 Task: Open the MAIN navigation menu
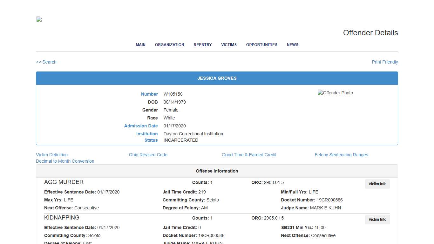coord(140,45)
